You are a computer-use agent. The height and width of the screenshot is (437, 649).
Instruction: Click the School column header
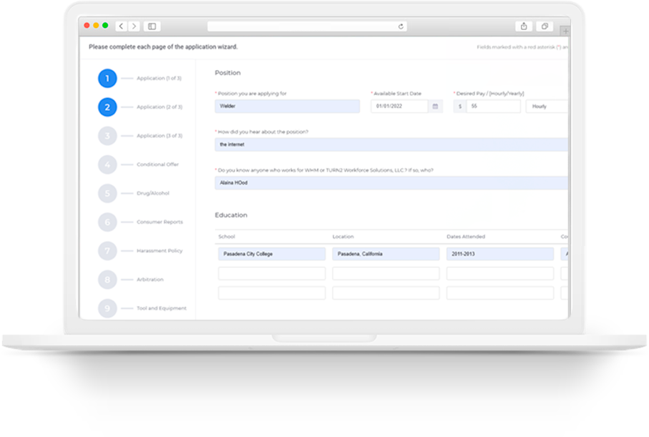click(226, 237)
